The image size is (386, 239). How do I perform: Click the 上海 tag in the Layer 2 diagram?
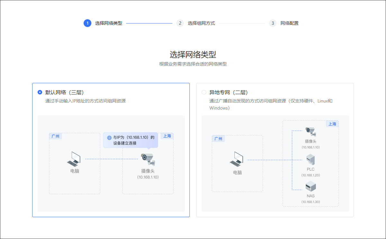pyautogui.click(x=332, y=124)
